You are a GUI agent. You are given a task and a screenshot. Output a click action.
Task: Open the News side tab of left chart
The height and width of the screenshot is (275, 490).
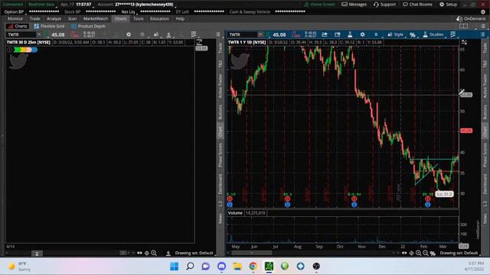220,218
